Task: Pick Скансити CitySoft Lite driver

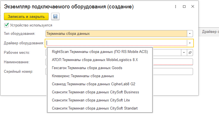Action: [x=100, y=100]
